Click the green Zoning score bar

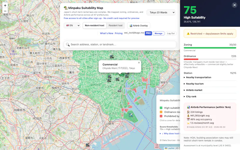pos(210,48)
